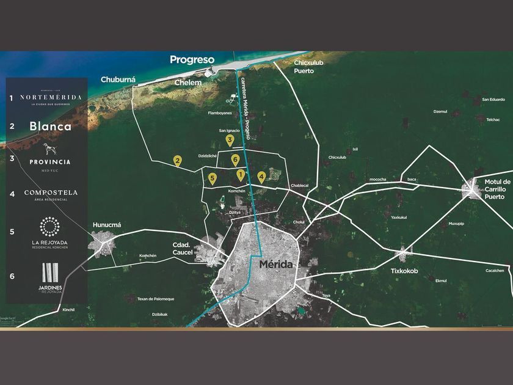Select map pin 3 near San Ignacio
This screenshot has width=513, height=385.
[230, 140]
